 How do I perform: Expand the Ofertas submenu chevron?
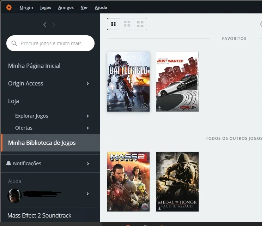88,128
